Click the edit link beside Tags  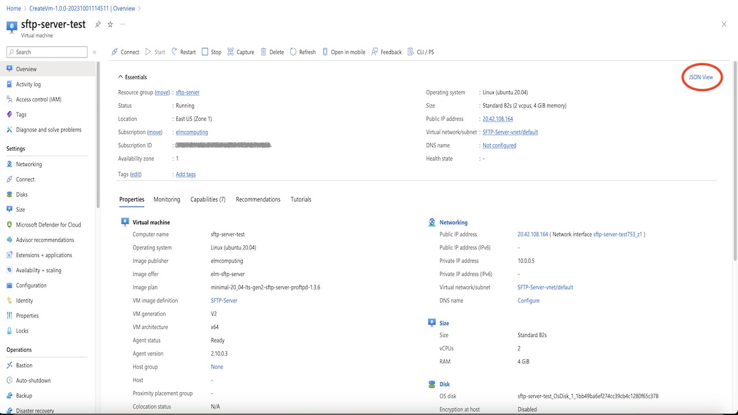pos(135,174)
